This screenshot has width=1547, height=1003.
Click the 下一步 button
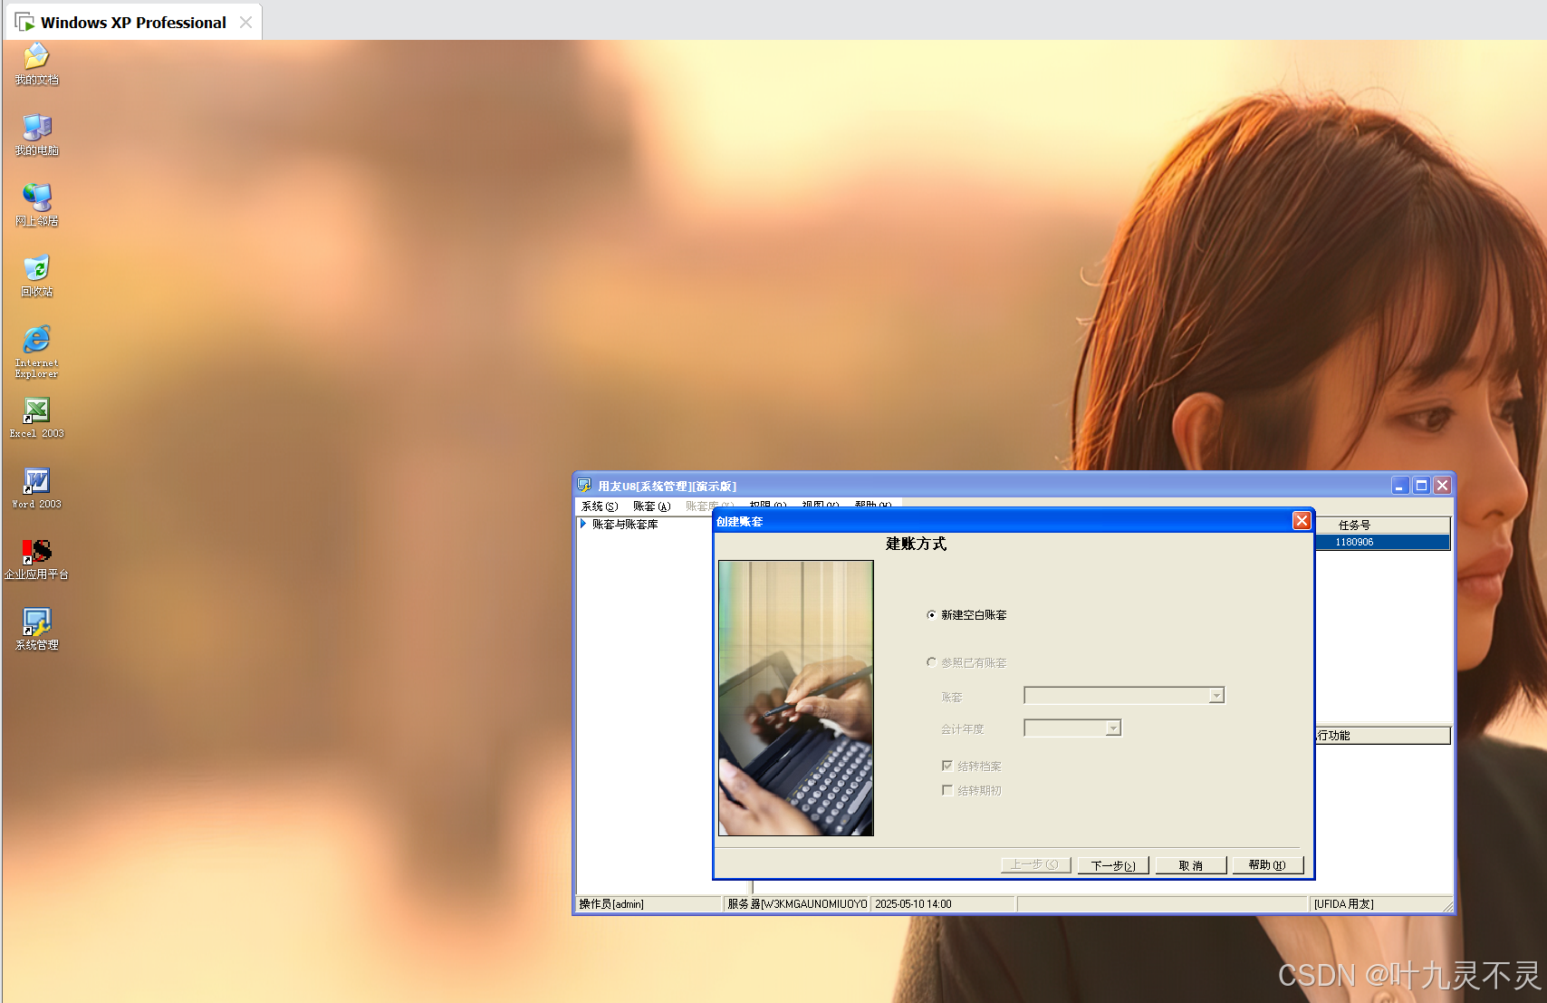(1113, 865)
